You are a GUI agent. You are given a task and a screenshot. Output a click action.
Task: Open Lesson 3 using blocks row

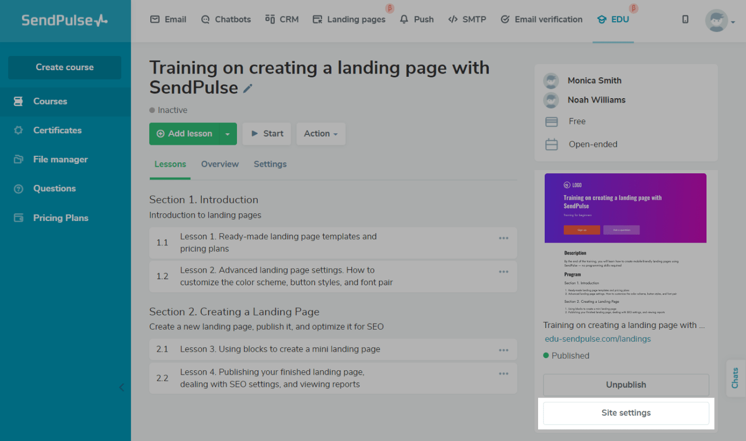point(333,349)
